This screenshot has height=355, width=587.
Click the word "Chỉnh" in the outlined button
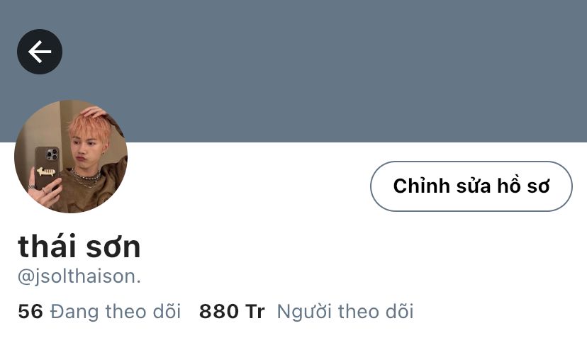[x=421, y=185]
